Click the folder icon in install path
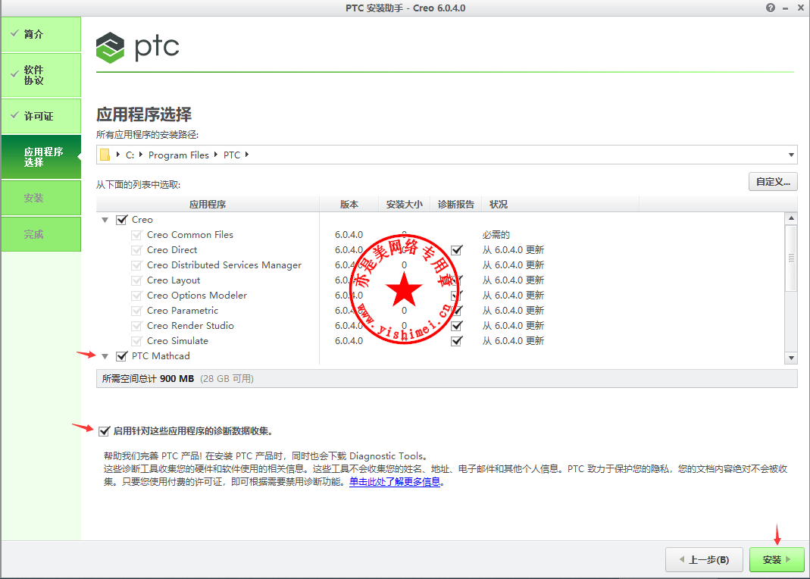The height and width of the screenshot is (579, 810). click(x=105, y=155)
